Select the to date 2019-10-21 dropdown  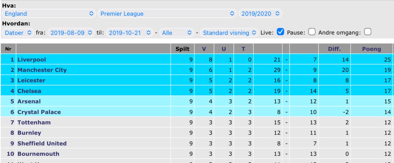click(x=129, y=33)
